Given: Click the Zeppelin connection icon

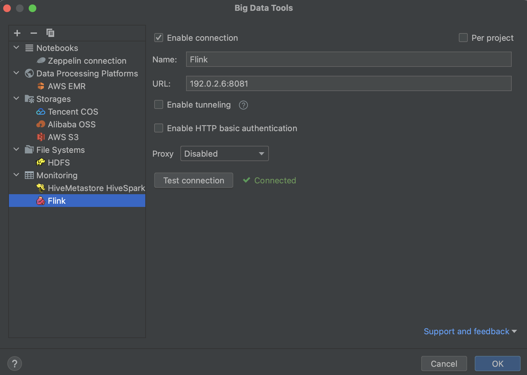Looking at the screenshot, I should [x=41, y=60].
